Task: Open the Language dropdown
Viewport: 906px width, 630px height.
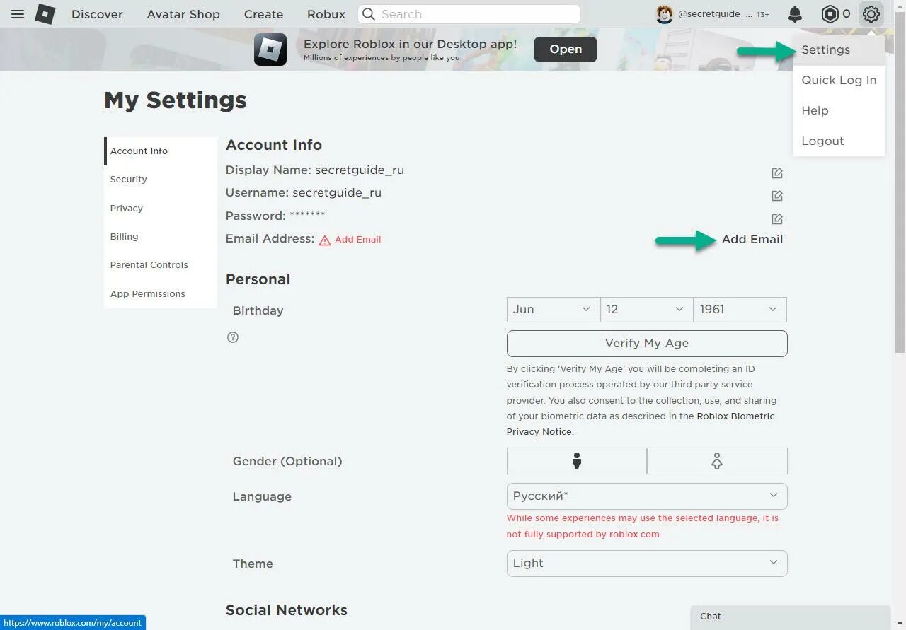Action: point(647,496)
